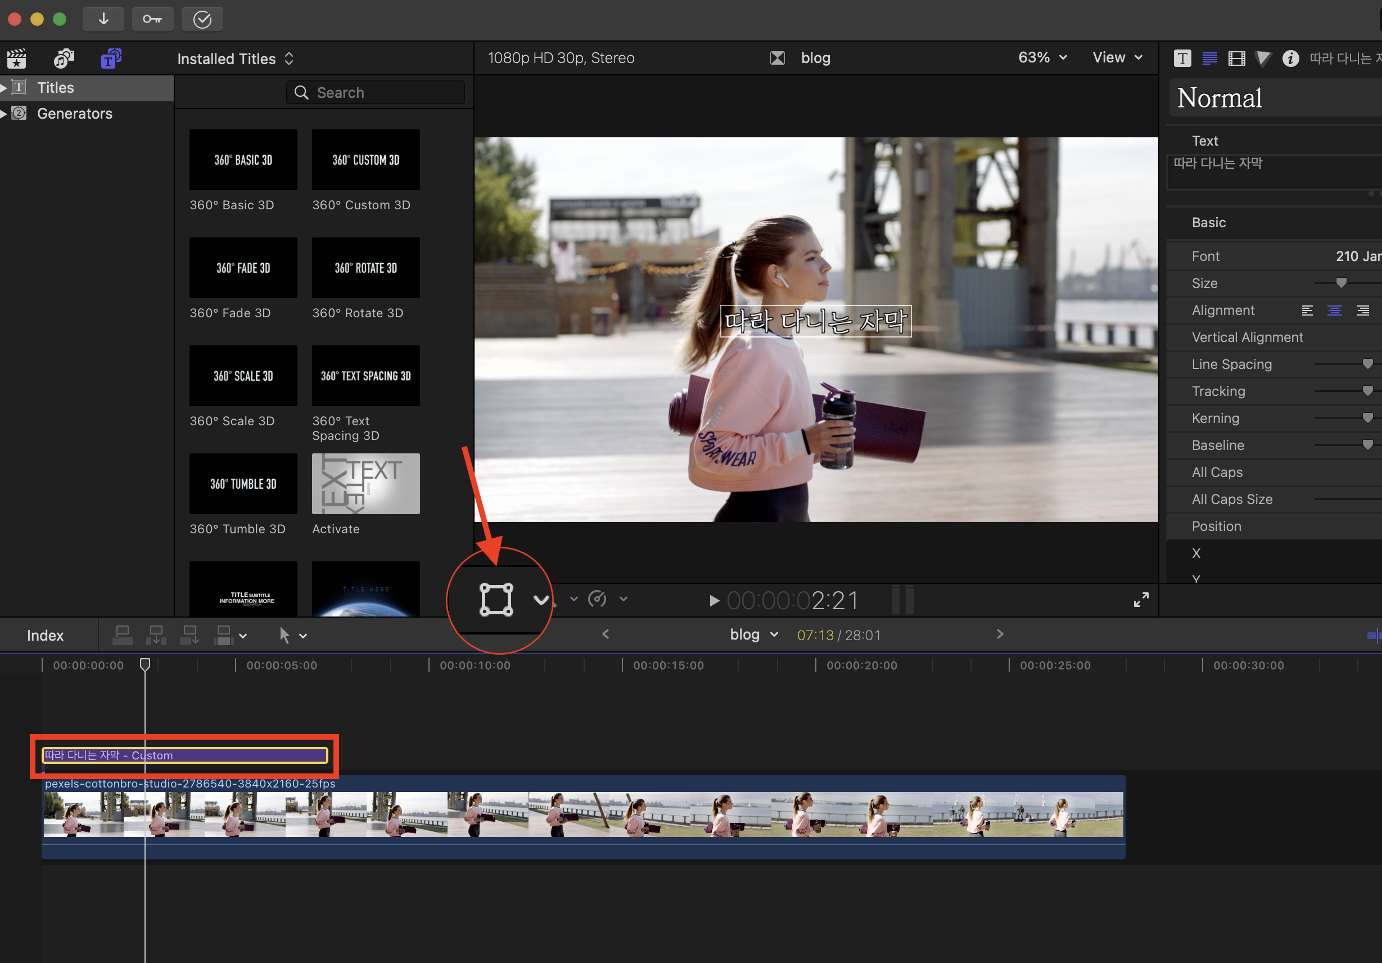Open the Photos and Audio sidebar icon
Screen dimensions: 1382x963
pyautogui.click(x=64, y=58)
